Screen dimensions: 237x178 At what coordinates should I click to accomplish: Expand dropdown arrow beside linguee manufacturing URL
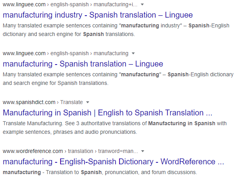pos(133,54)
